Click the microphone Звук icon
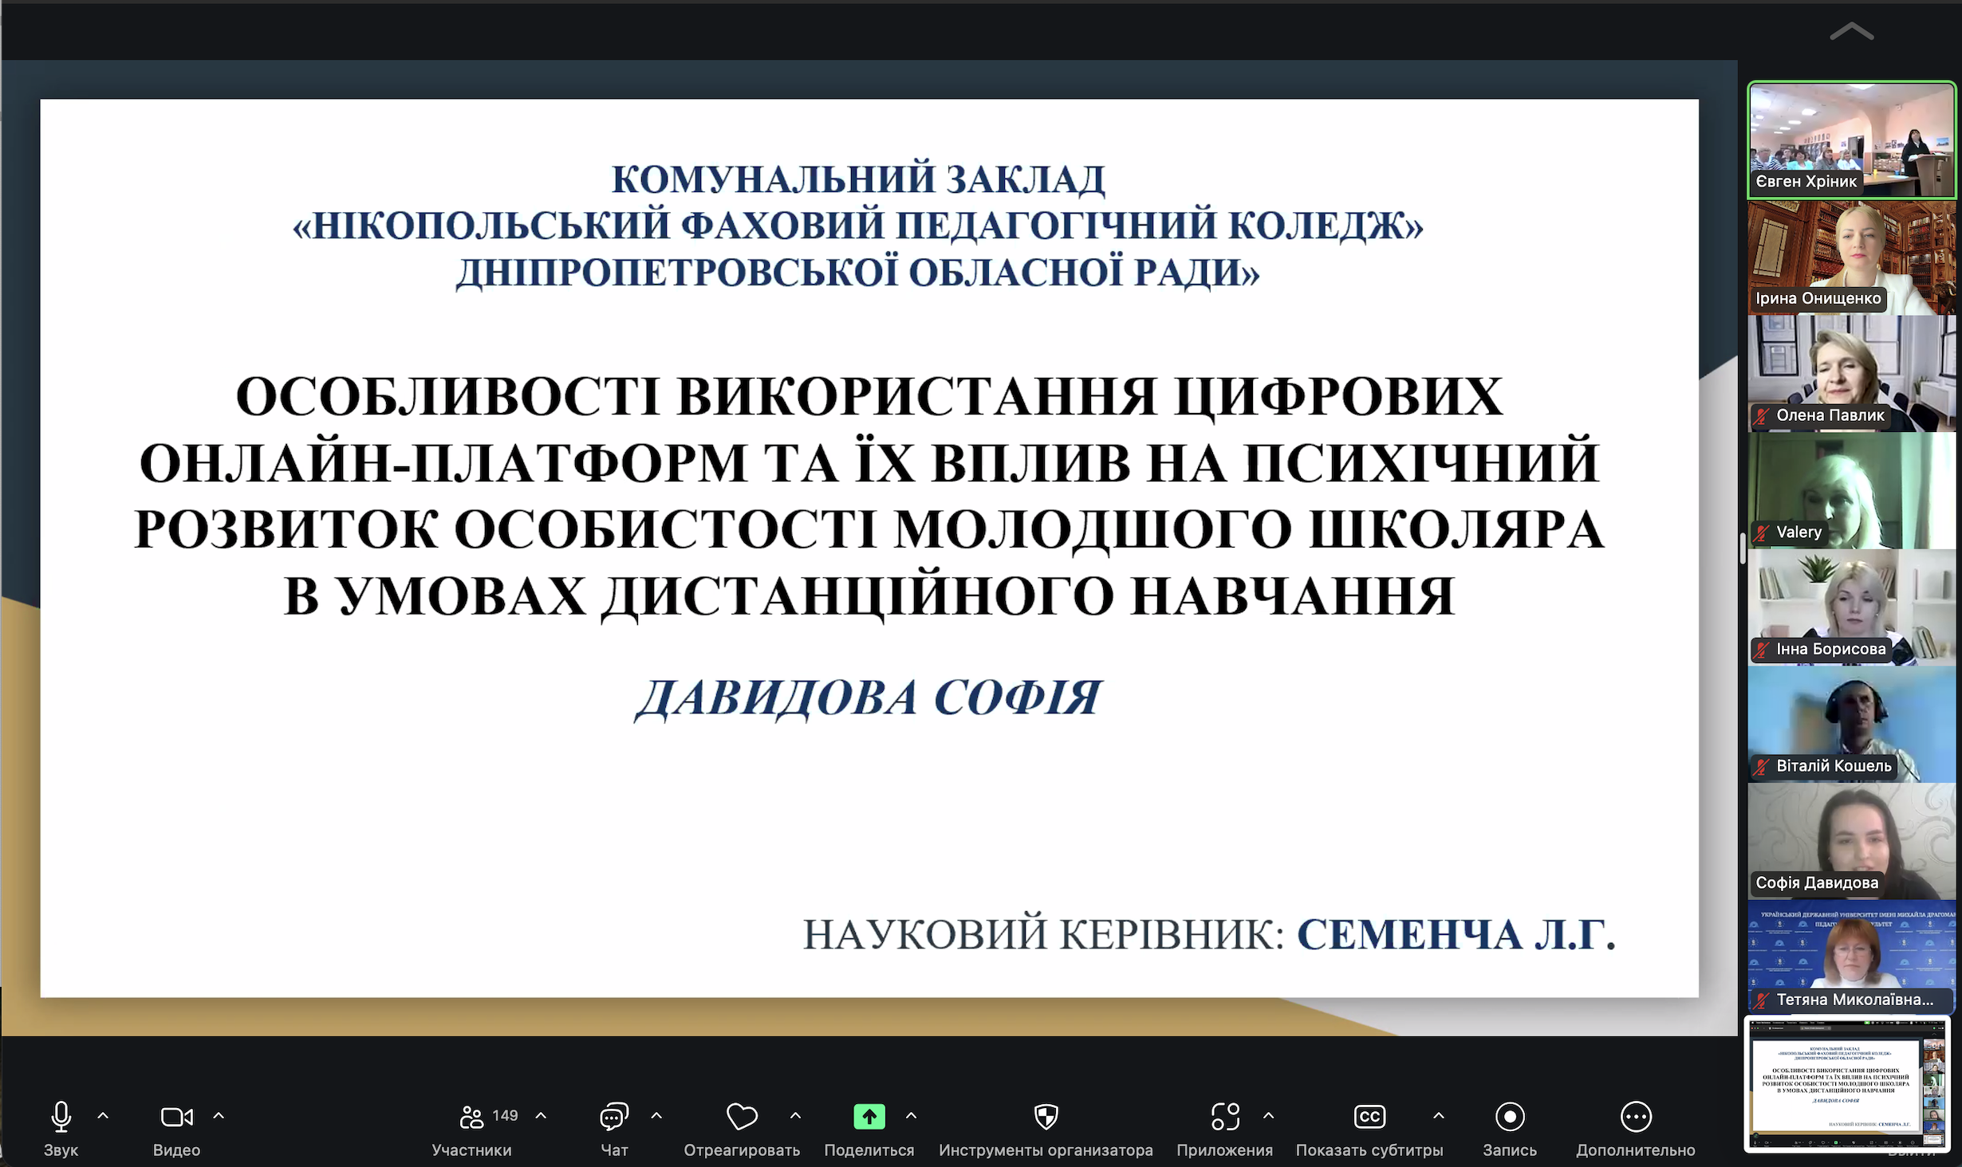 pyautogui.click(x=61, y=1117)
